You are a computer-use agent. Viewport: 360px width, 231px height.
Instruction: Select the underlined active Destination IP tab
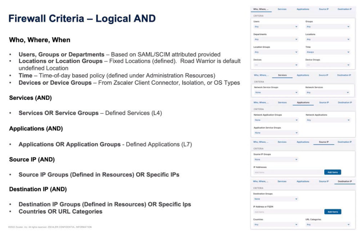click(x=345, y=181)
